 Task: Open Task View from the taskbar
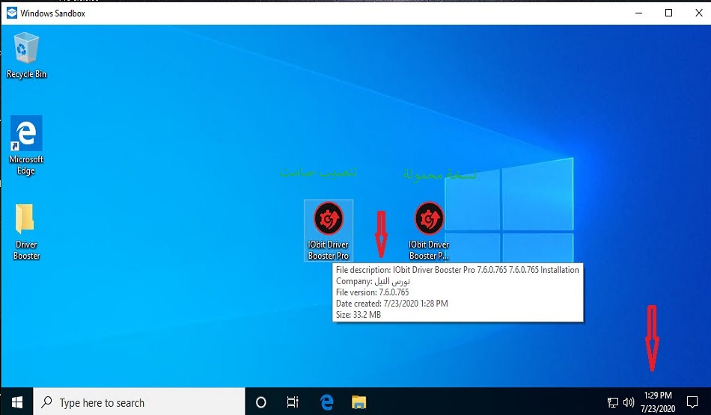coord(293,402)
